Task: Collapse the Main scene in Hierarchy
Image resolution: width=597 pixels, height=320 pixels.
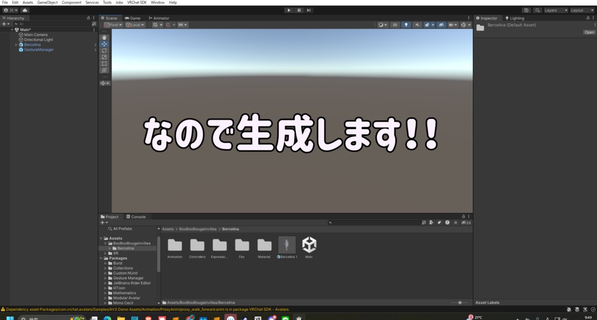Action: tap(12, 30)
